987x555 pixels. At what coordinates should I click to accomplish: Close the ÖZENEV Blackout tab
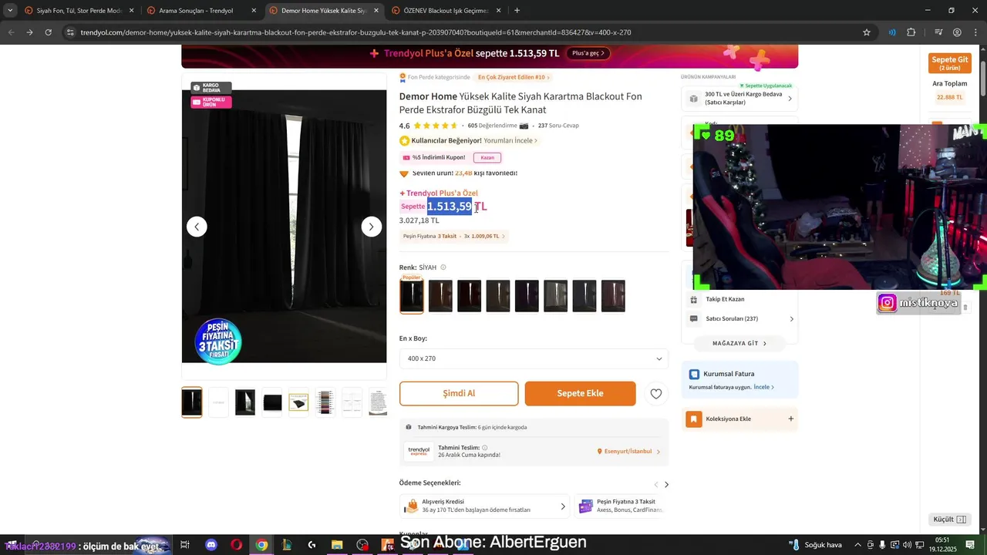[x=498, y=11]
